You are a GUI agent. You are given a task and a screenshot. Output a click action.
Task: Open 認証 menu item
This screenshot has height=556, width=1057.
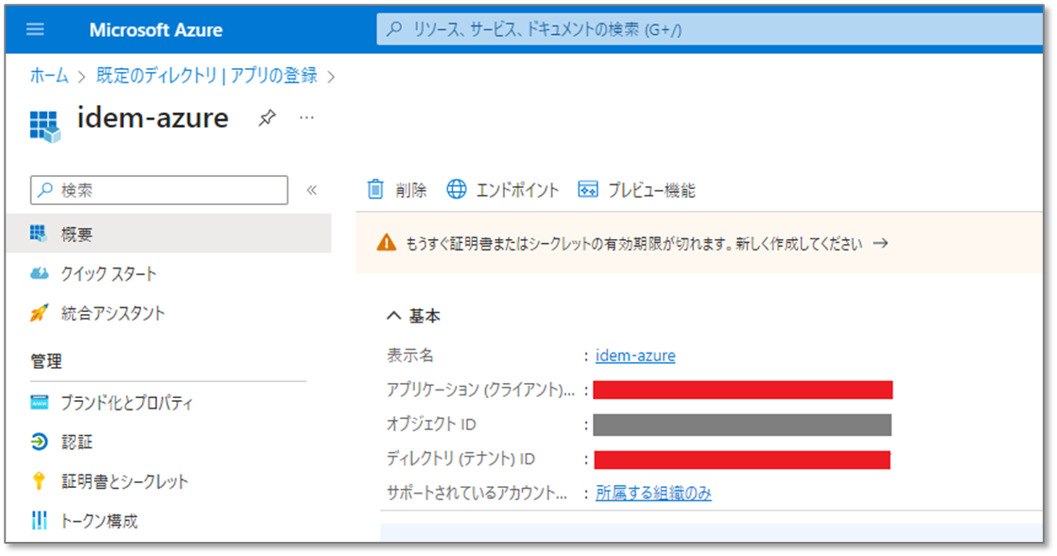[77, 443]
